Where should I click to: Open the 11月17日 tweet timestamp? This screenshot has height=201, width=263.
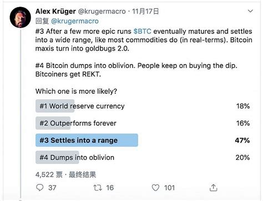point(145,11)
